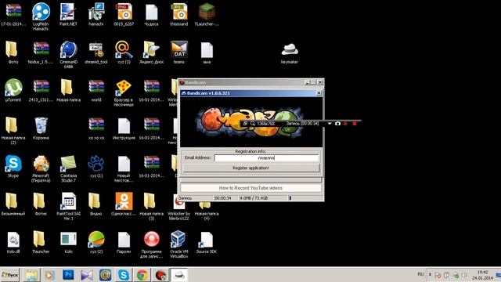Focus the Email Address input field
The image size is (501, 282).
pos(266,157)
